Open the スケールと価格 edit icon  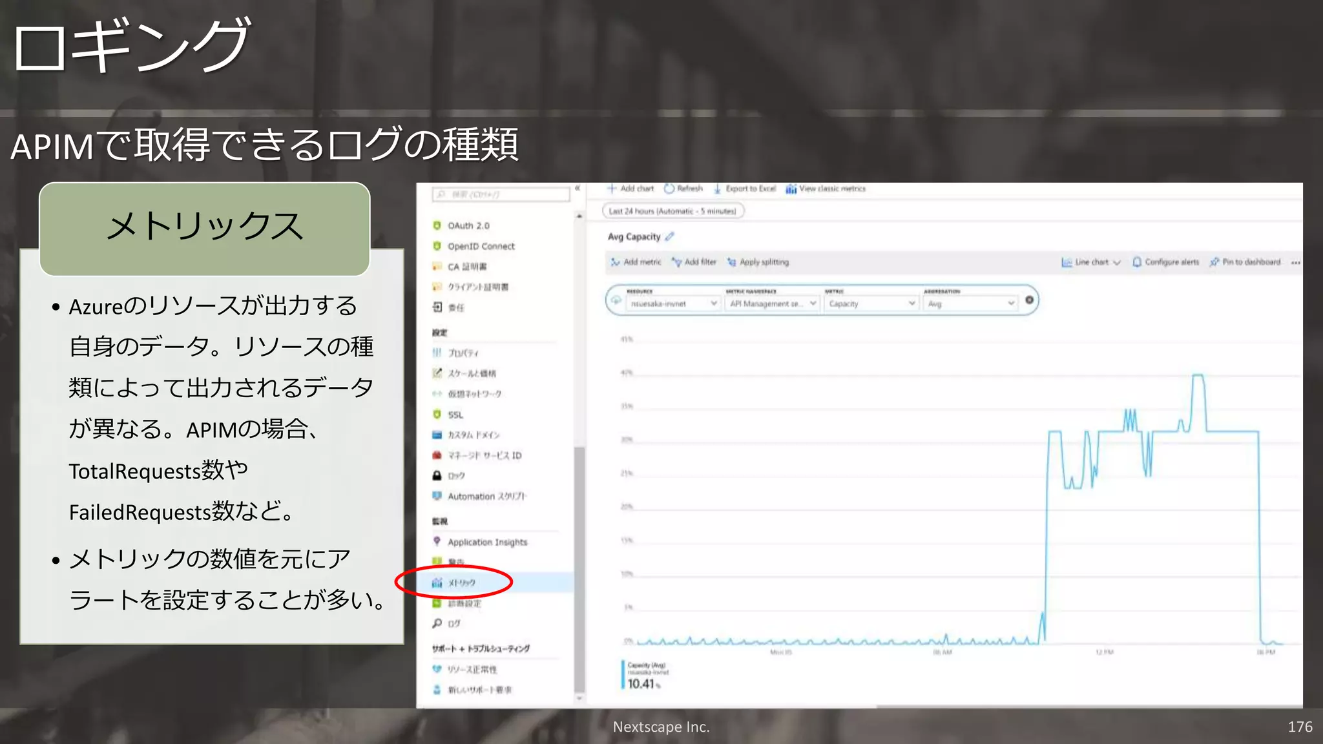coord(437,373)
